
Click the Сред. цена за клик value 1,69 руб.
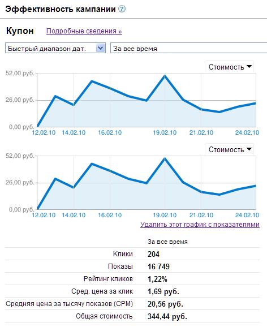(163, 291)
